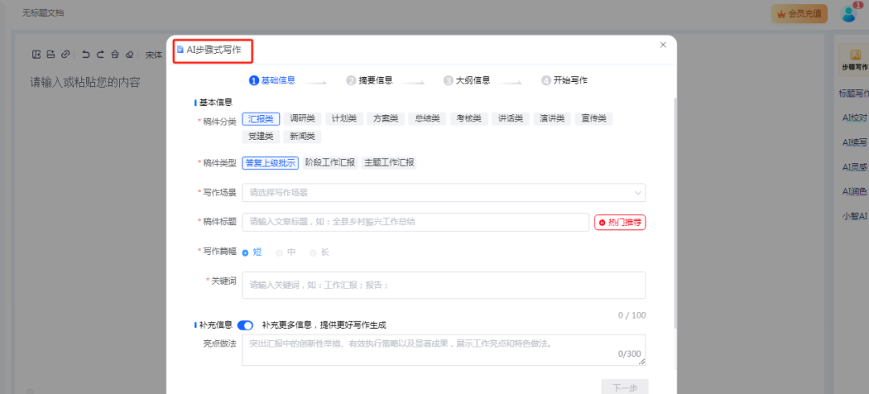
Task: Click the 关键词 text area
Action: pyautogui.click(x=444, y=285)
